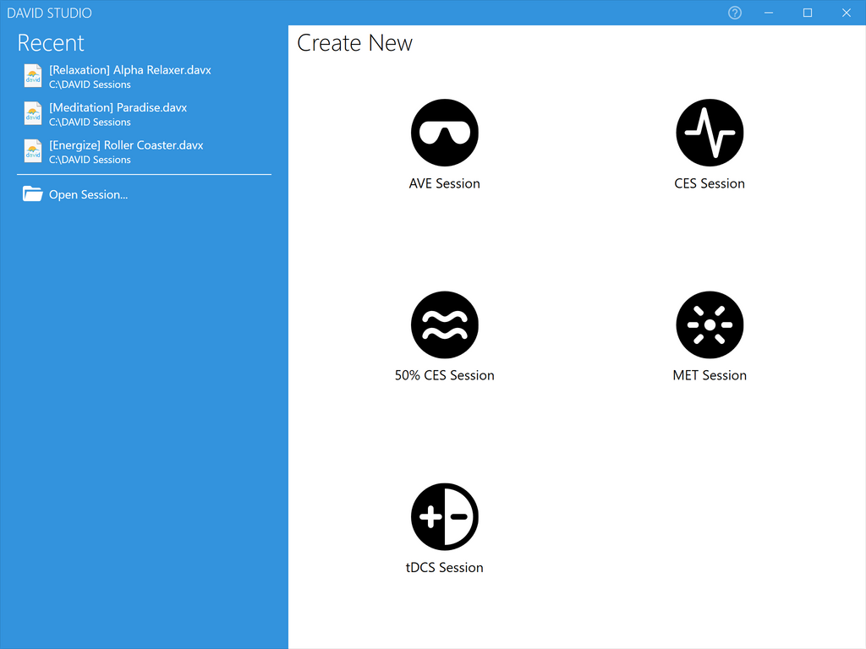Viewport: 866px width, 649px height.
Task: Select the 50% CES wavy-lines icon
Action: pos(444,324)
